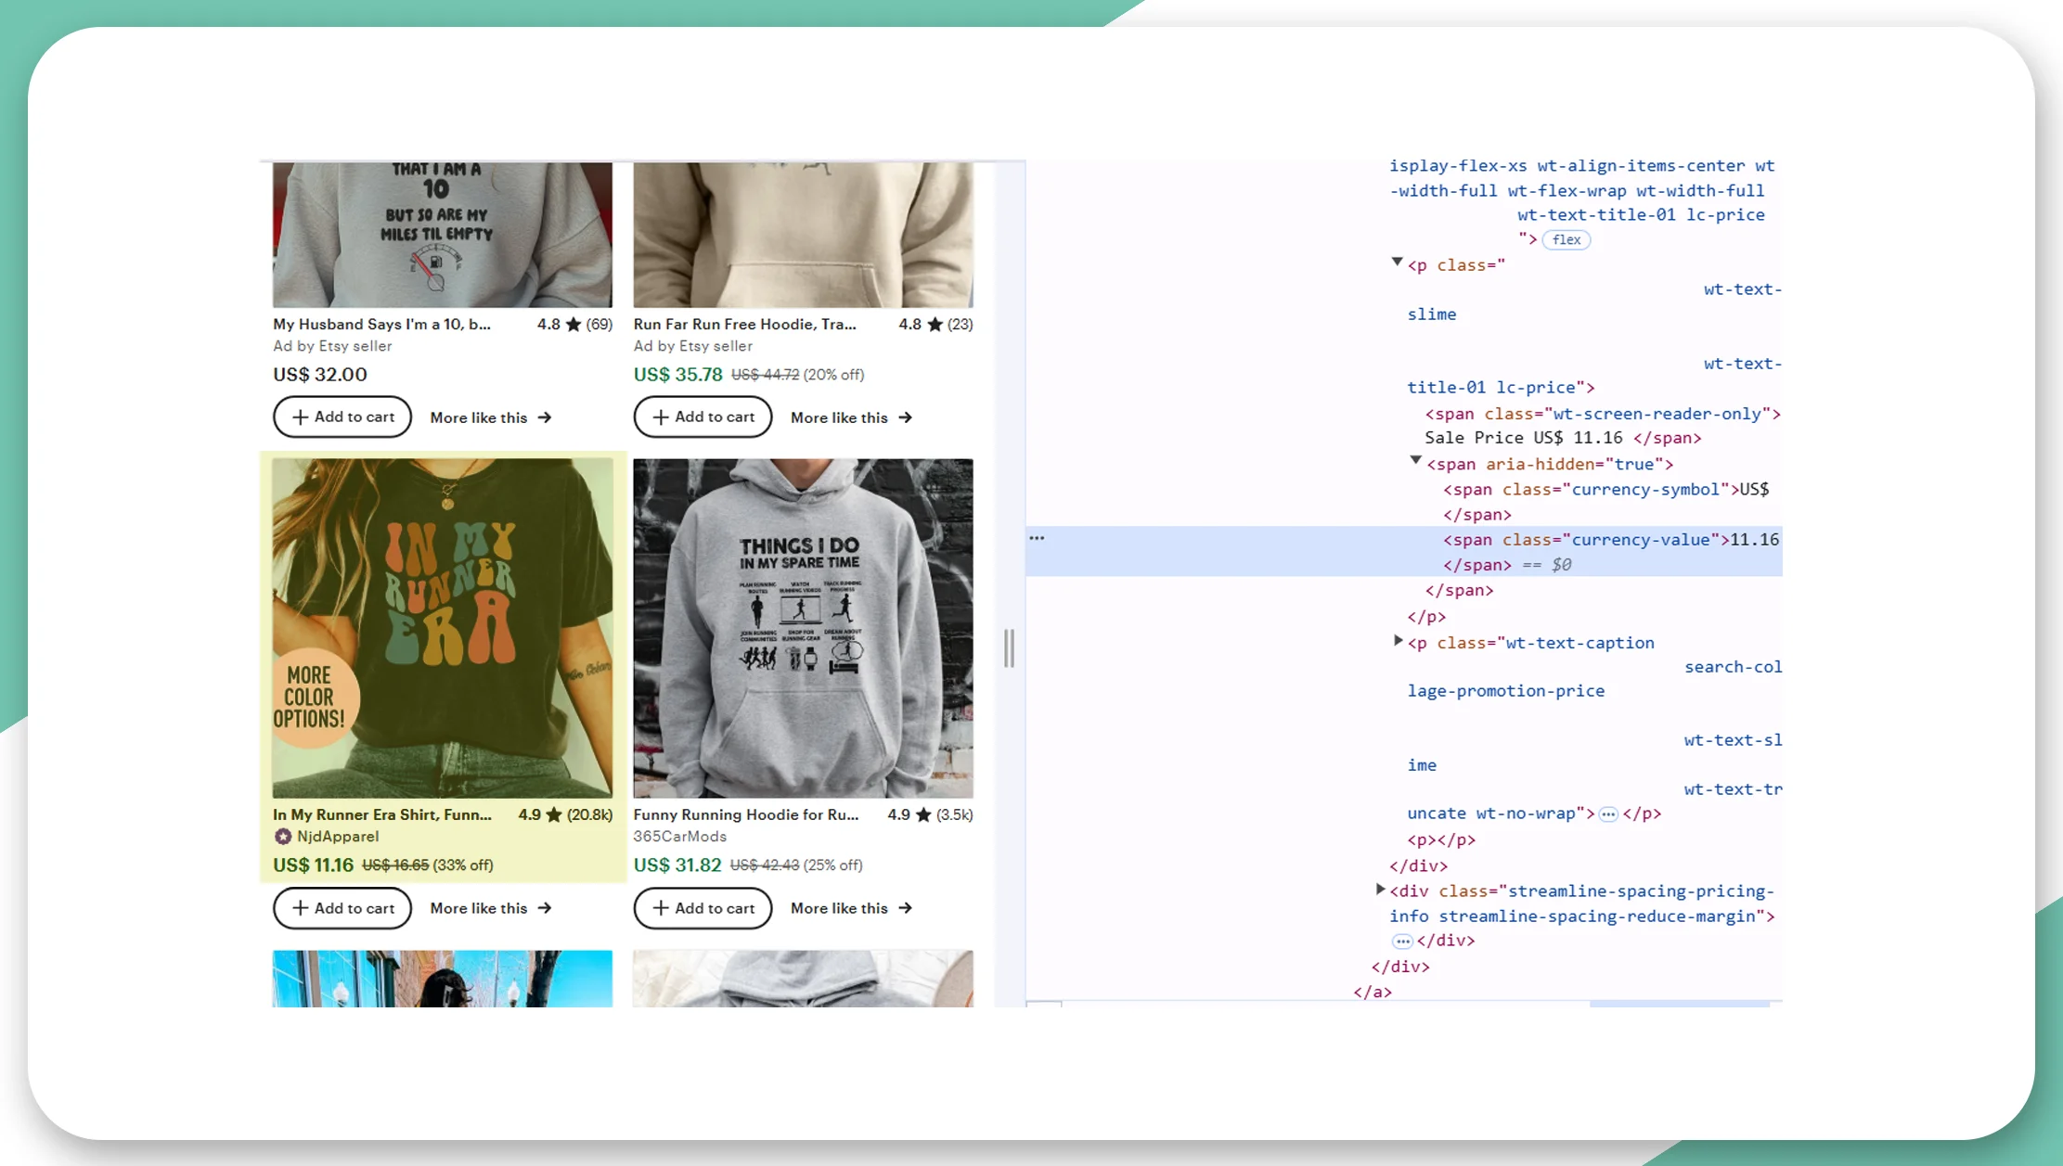Click the In My Runner Era product image
Screen dimensions: 2063x1166
click(442, 628)
